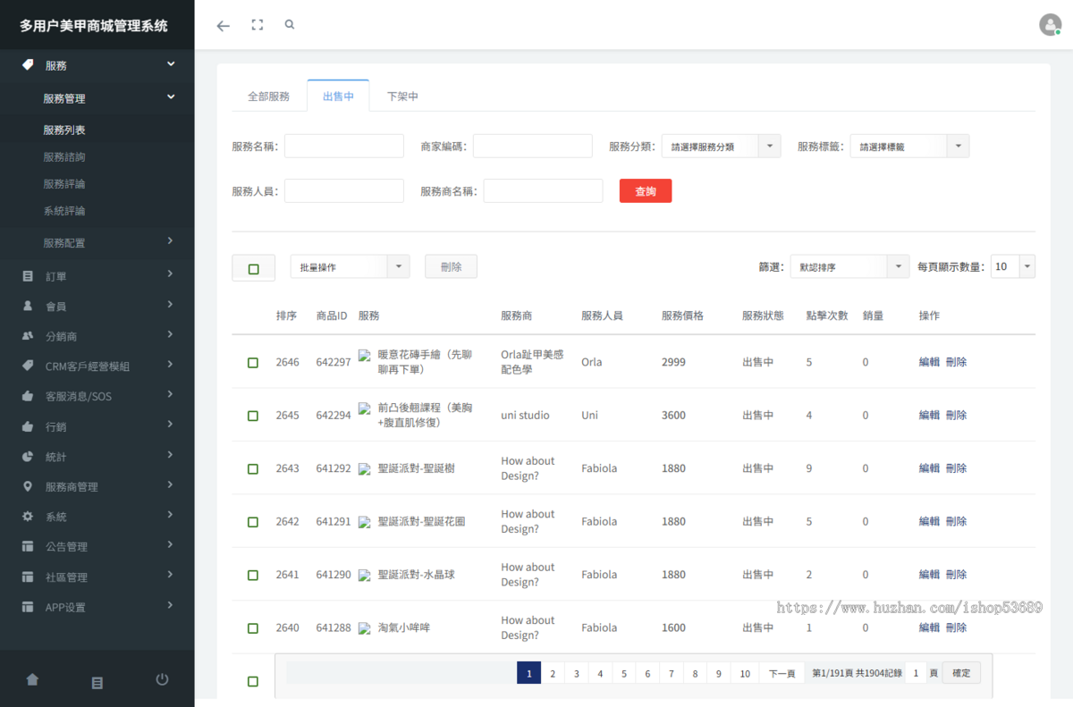The width and height of the screenshot is (1073, 707).
Task: Click 編輯 link for row 2640
Action: click(x=929, y=627)
